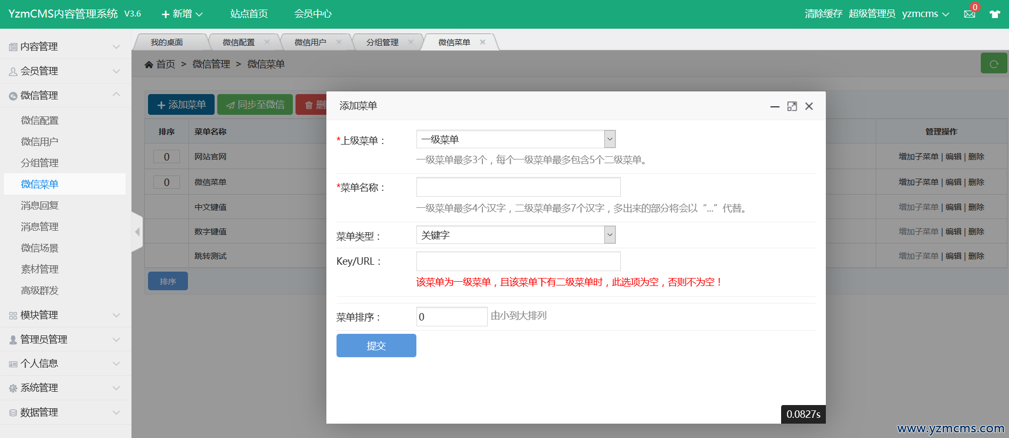Expand 内容管理 sidebar section

click(65, 47)
